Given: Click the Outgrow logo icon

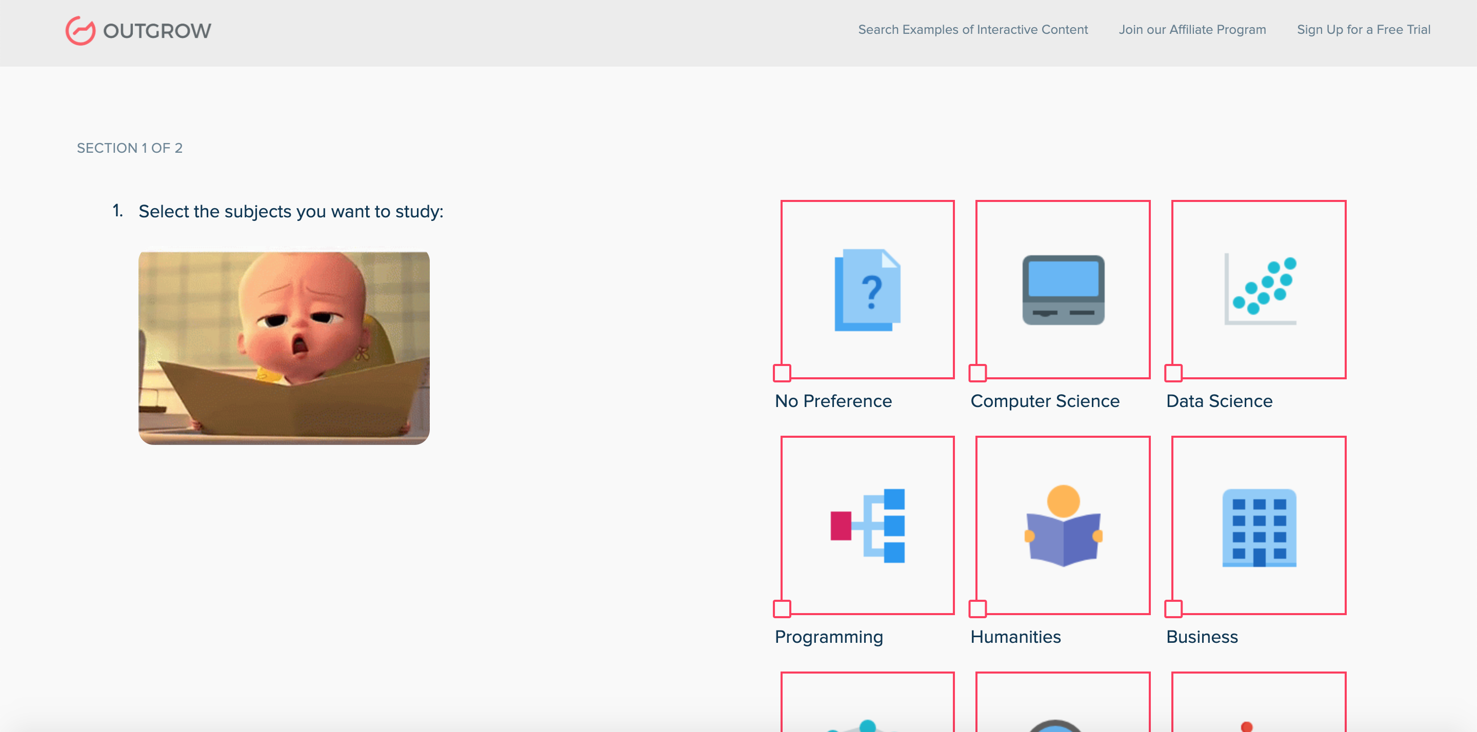Looking at the screenshot, I should 79,30.
